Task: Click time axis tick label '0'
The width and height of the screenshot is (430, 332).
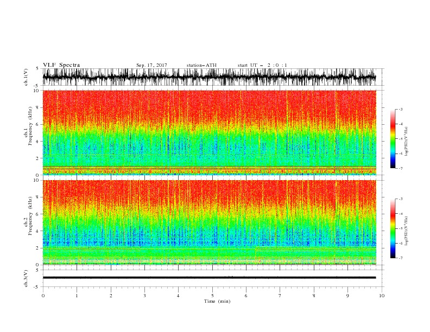Action: point(43,296)
